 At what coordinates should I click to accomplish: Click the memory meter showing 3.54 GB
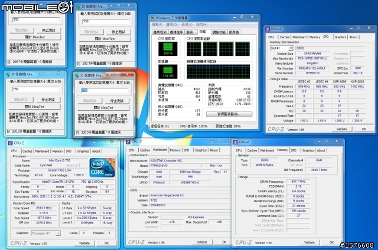pyautogui.click(x=168, y=71)
